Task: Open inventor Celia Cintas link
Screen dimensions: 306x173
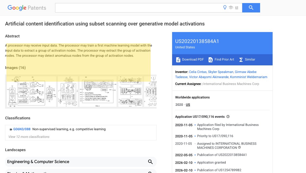Action: [198, 72]
